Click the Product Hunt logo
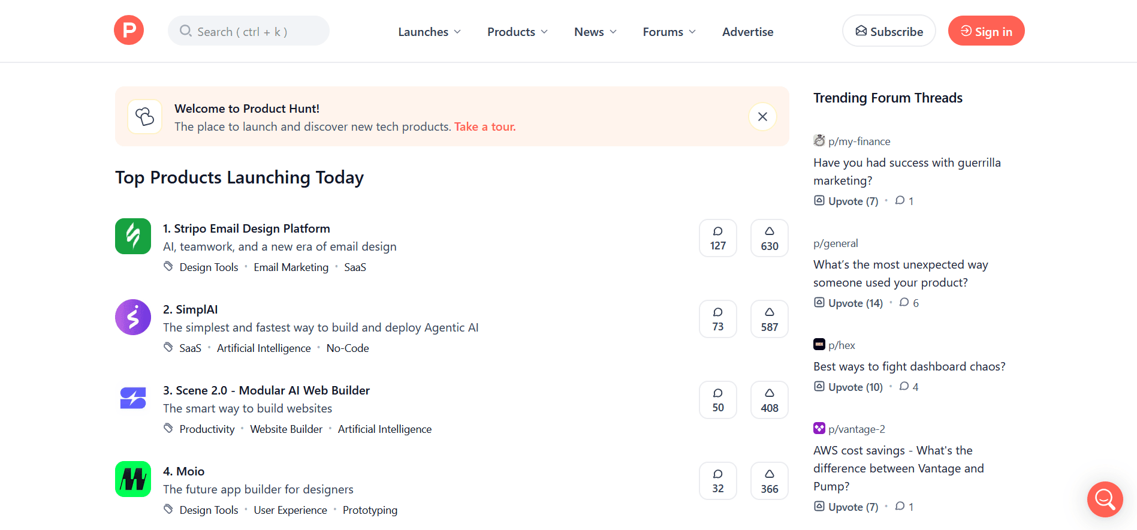 [129, 30]
